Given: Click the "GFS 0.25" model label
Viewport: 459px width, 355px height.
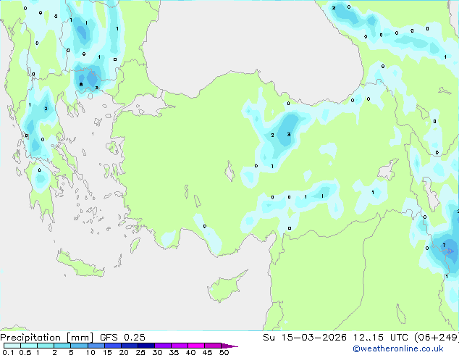Looking at the screenshot, I should click(122, 337).
